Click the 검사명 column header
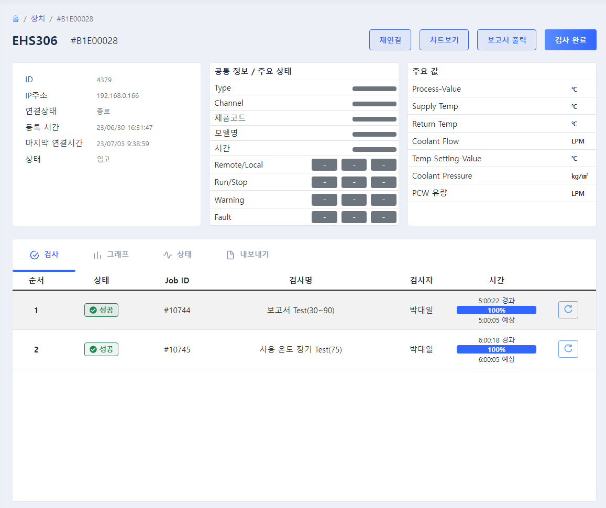The image size is (606, 508). coord(301,281)
